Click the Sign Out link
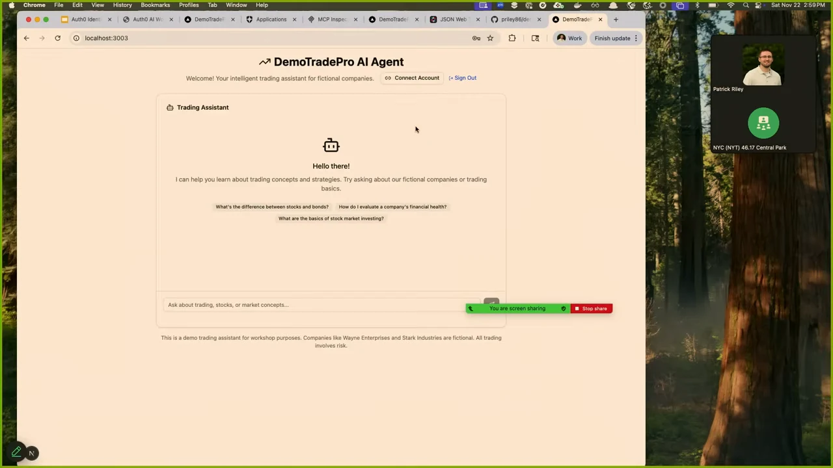 (x=463, y=78)
